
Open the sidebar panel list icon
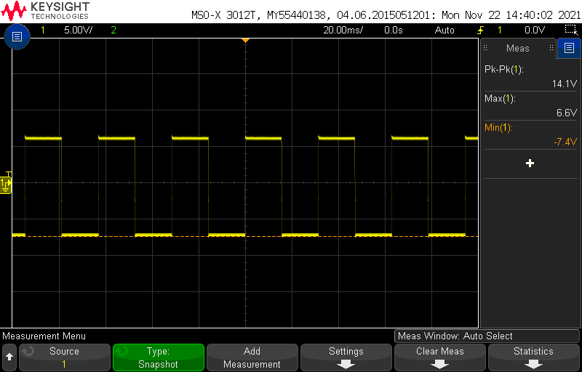tap(569, 49)
